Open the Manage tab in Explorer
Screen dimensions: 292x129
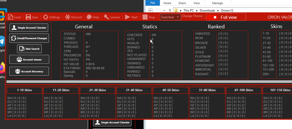click(218, 3)
